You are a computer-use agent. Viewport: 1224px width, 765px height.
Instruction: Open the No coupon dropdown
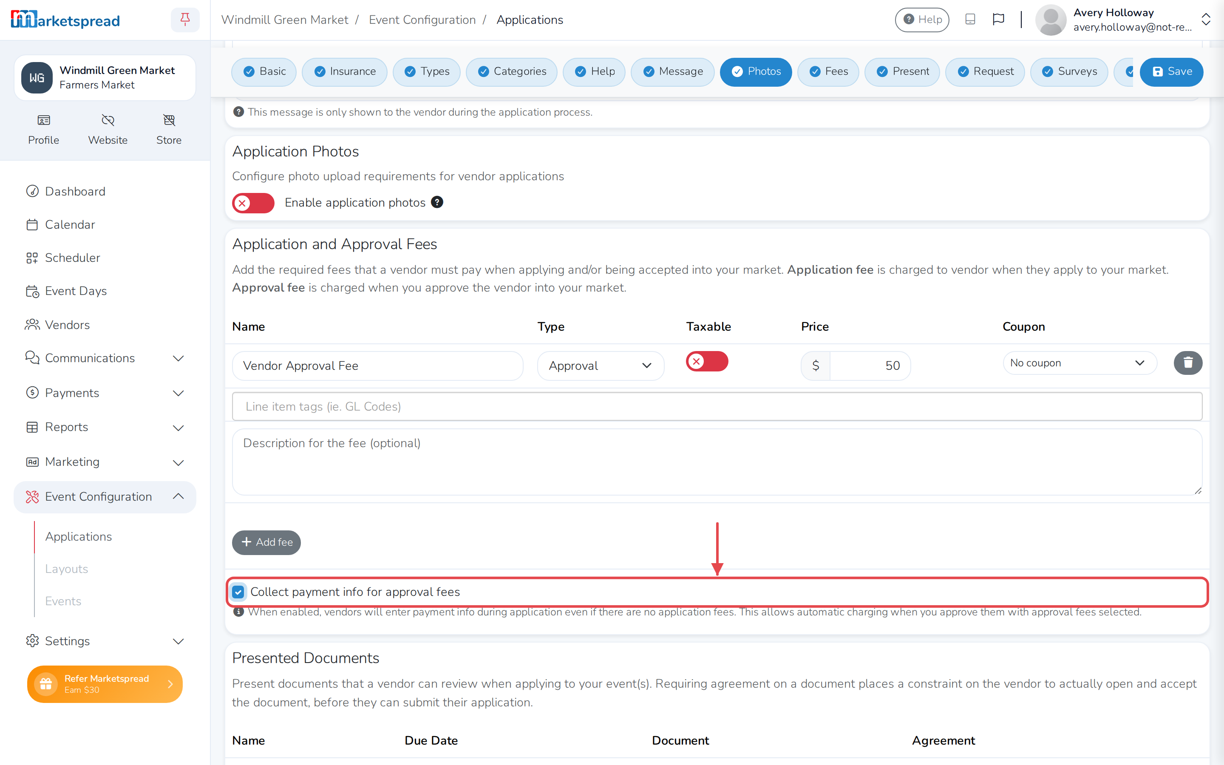click(x=1079, y=363)
